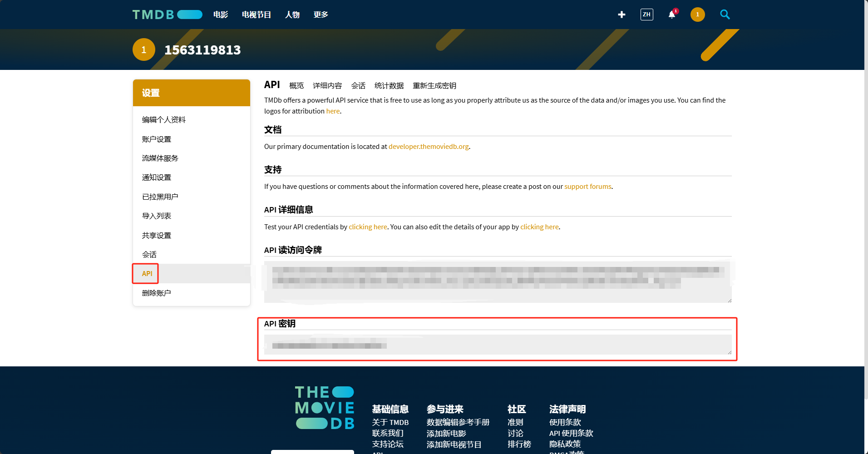Open 共享设置 in settings sidebar
The height and width of the screenshot is (454, 868).
pos(157,235)
